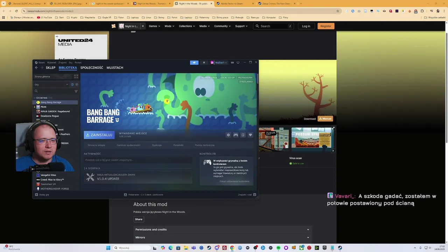
Task: Click activity comment input field
Action: pos(138,160)
